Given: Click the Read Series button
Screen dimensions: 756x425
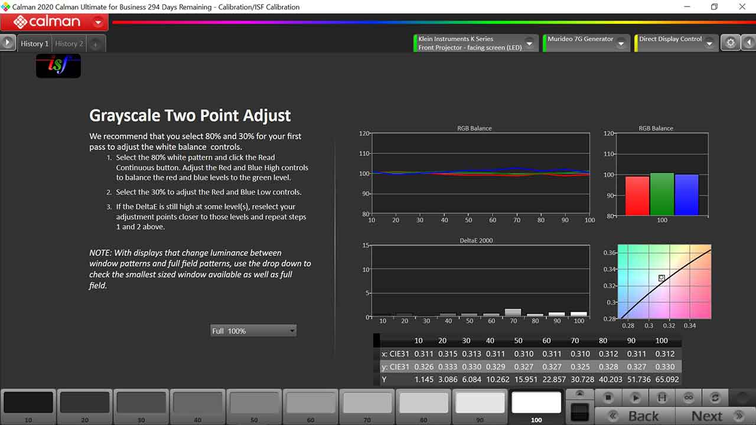Looking at the screenshot, I should [x=661, y=398].
